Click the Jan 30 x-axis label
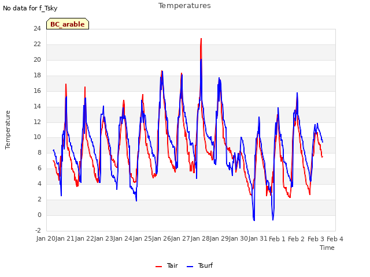 coord(239,239)
